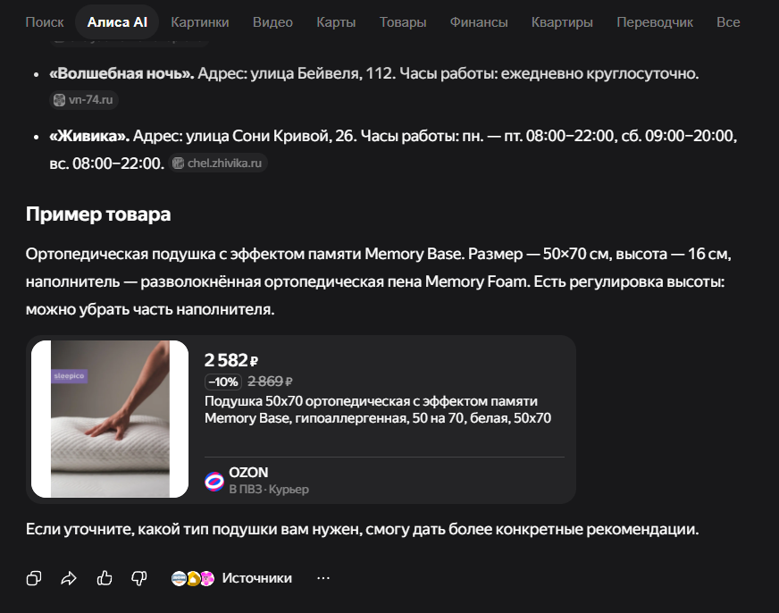779x613 pixels.
Task: Click the «Живика» store name
Action: 89,136
